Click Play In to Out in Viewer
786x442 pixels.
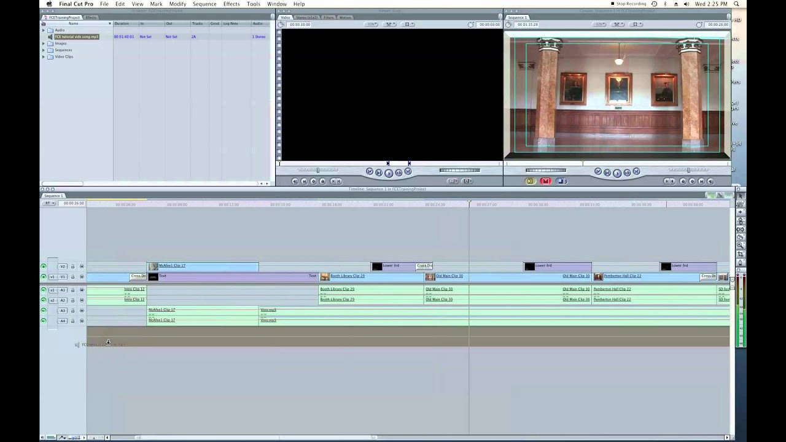(379, 173)
